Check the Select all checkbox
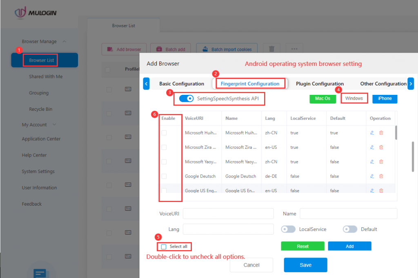Viewport: 418px width, 278px height. click(x=164, y=247)
